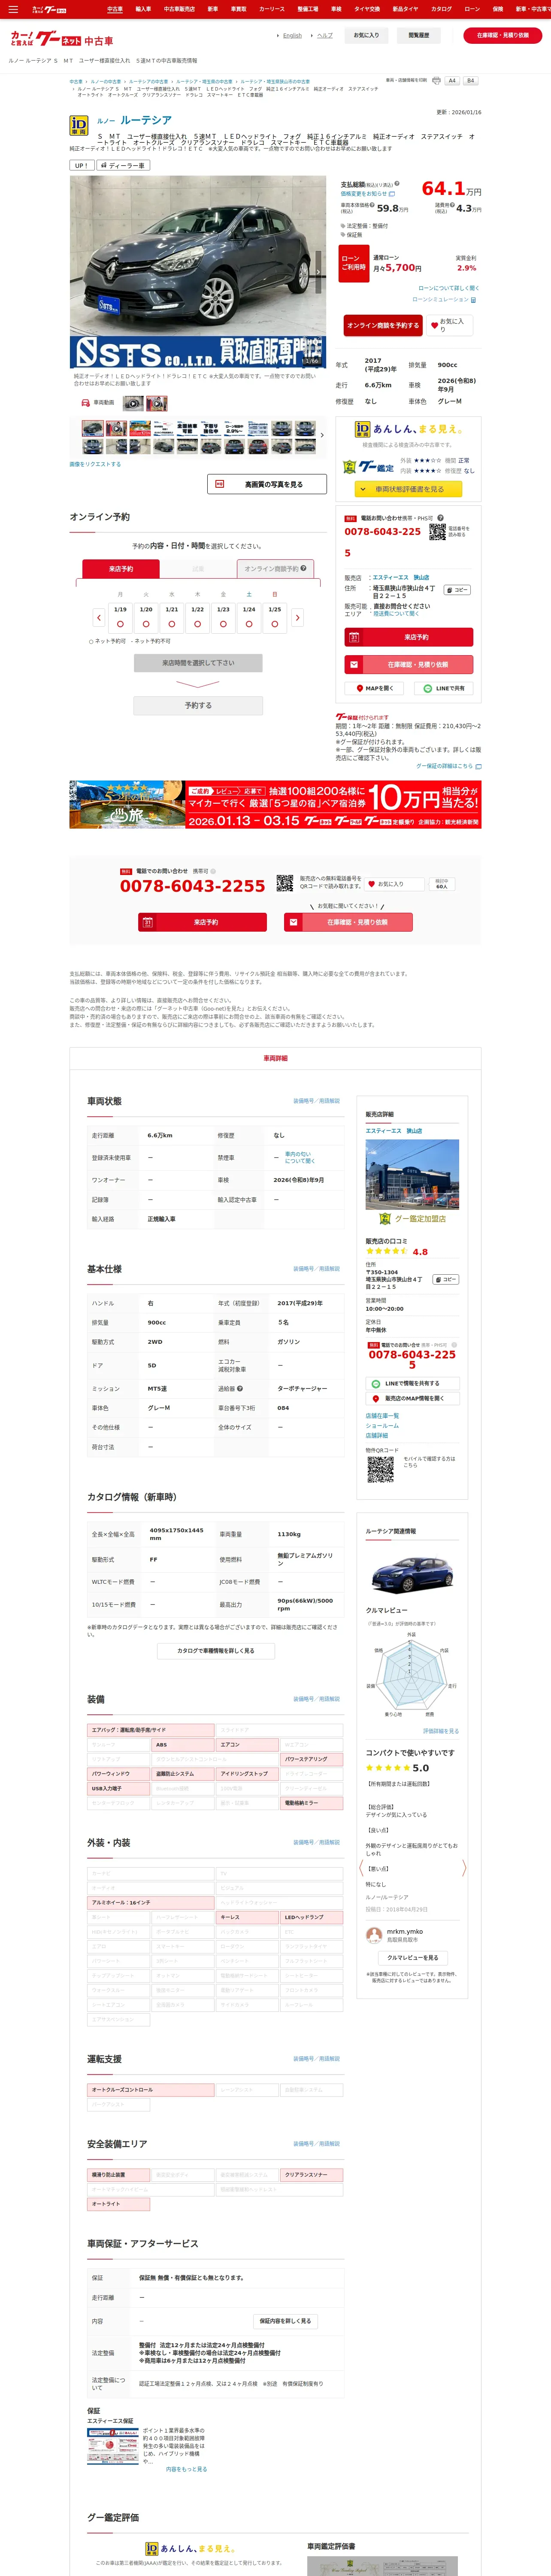Click the ID車両 badge icon beside the title
The width and height of the screenshot is (551, 2576).
coord(79,124)
